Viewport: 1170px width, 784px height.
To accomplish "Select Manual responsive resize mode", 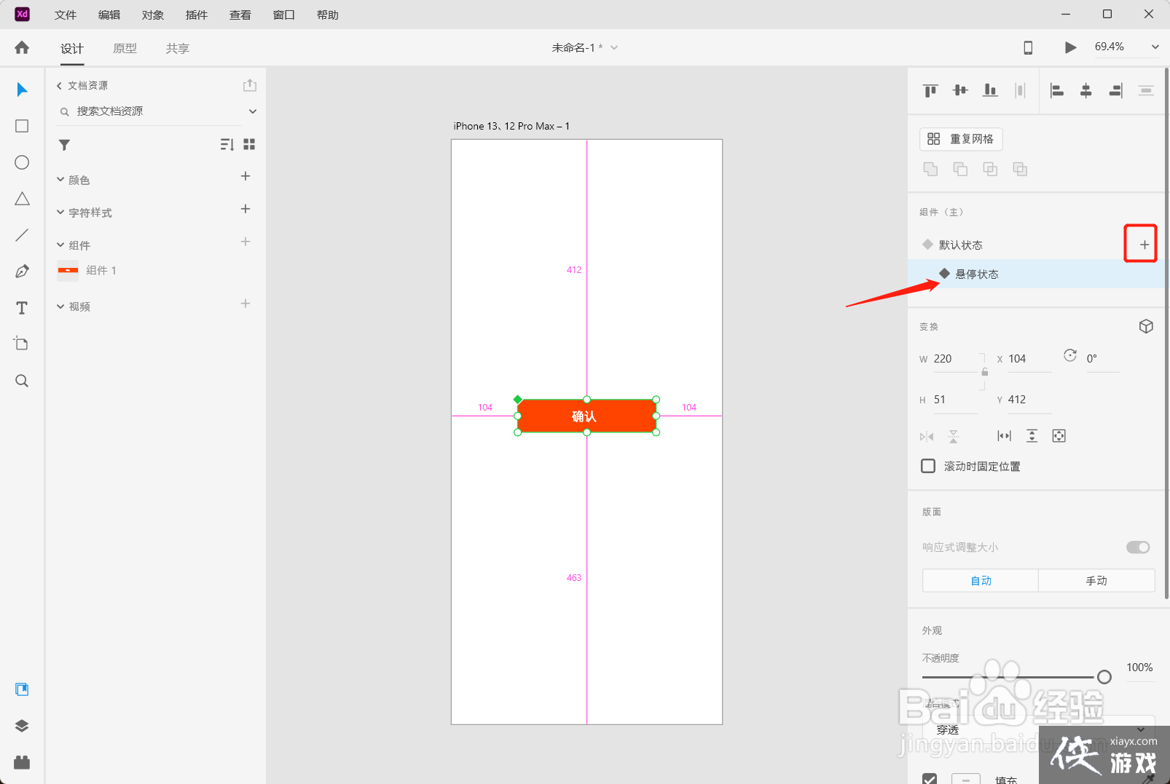I will (x=1096, y=581).
